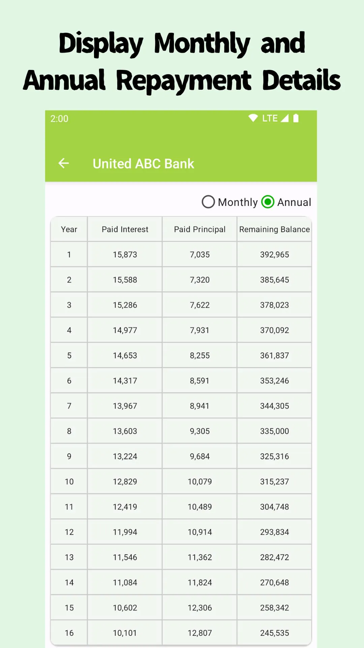Screen dimensions: 364x648
Task: Click the signal strength icon
Action: pos(285,118)
